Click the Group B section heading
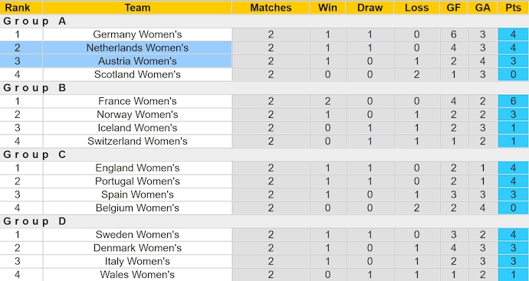This screenshot has width=529, height=281. pos(34,88)
